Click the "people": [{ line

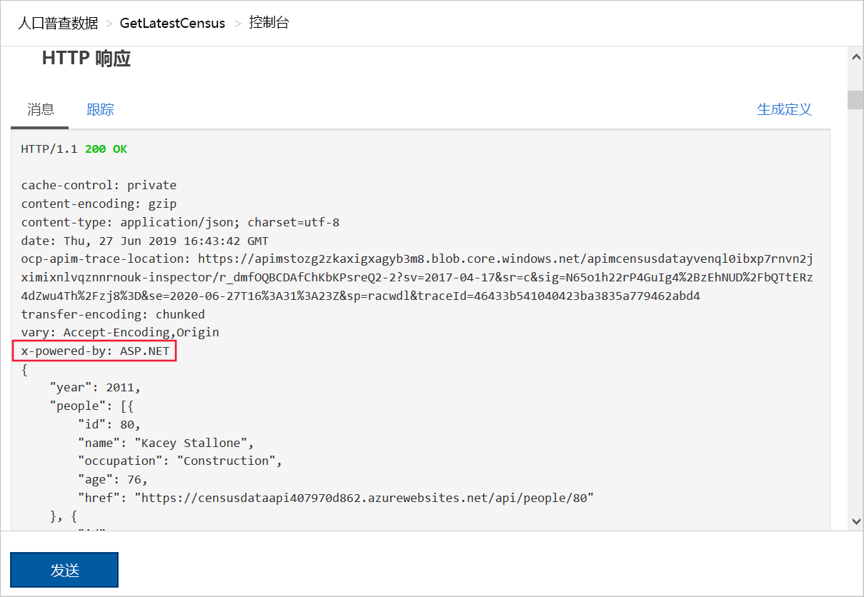91,406
